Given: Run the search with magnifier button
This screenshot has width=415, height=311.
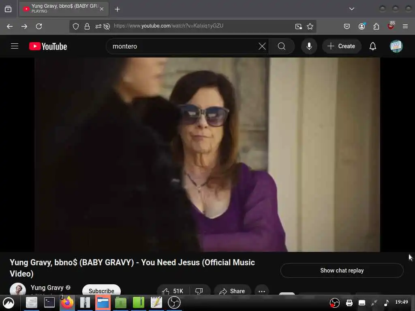Looking at the screenshot, I should click(282, 46).
